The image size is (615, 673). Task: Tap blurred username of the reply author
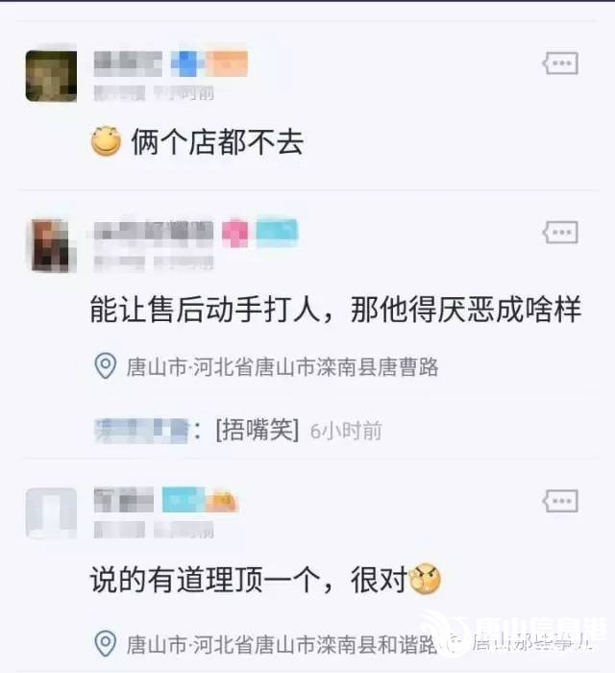pyautogui.click(x=141, y=430)
